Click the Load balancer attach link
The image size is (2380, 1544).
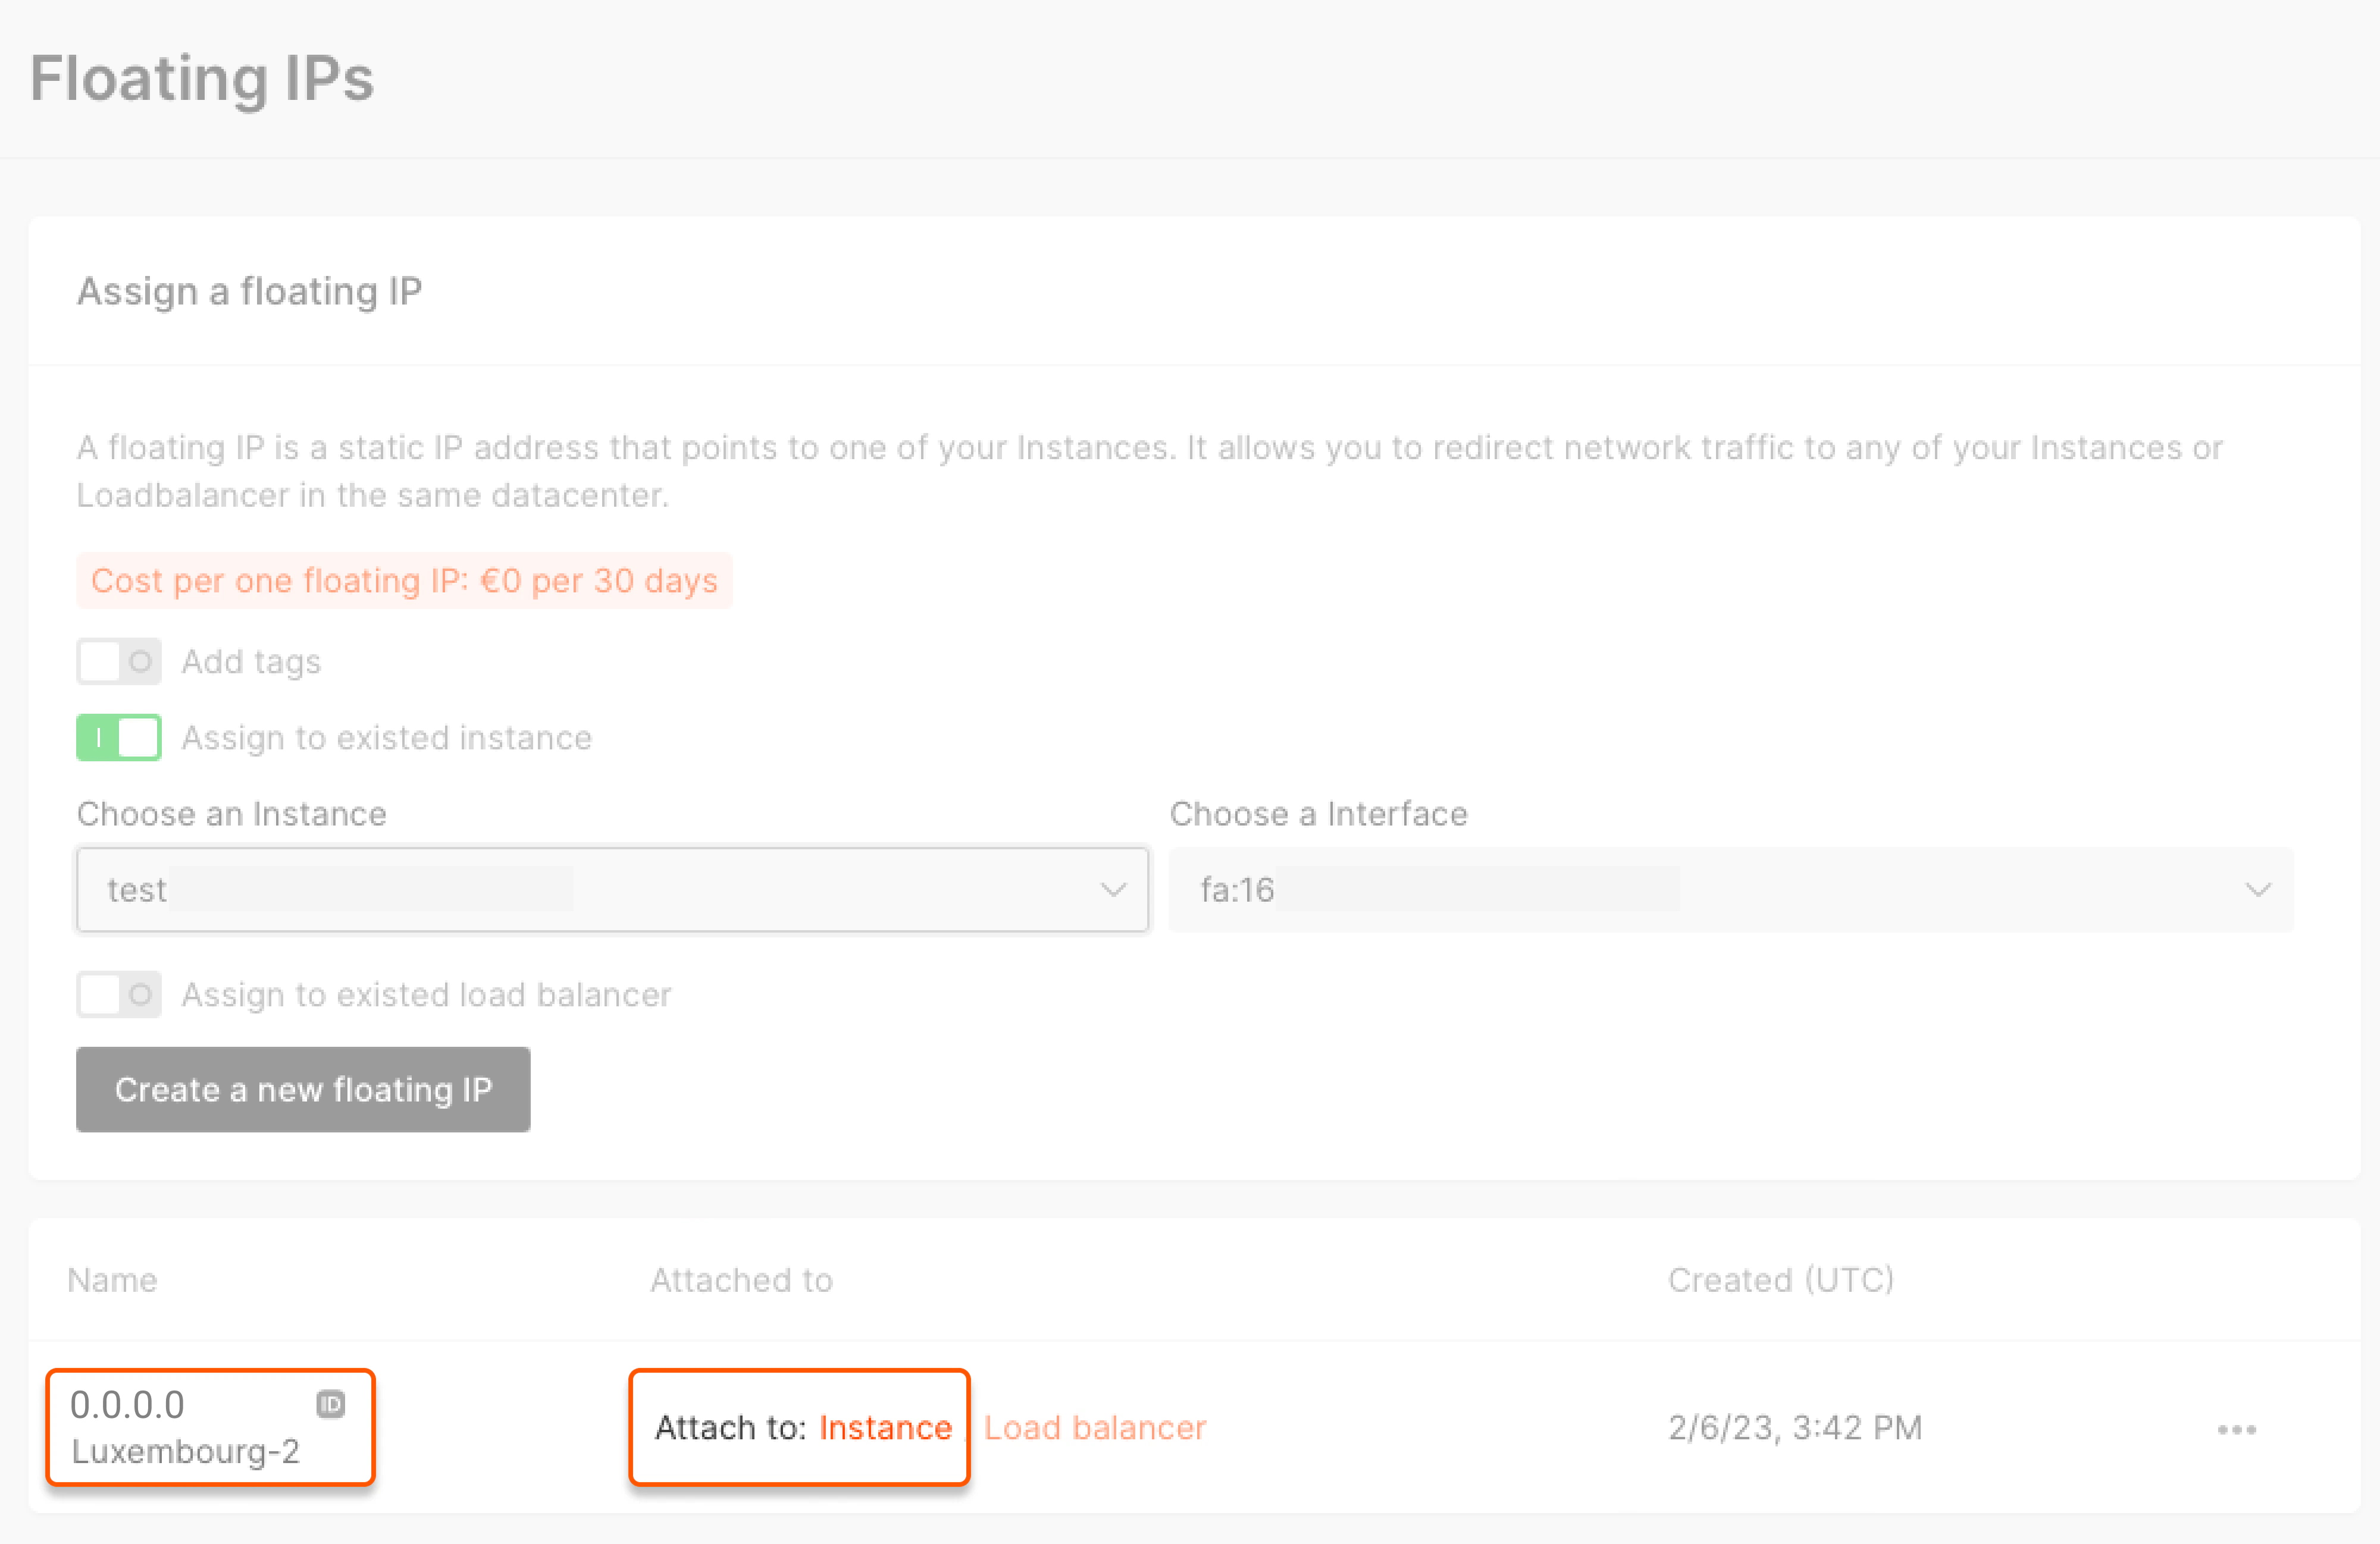click(x=1095, y=1427)
